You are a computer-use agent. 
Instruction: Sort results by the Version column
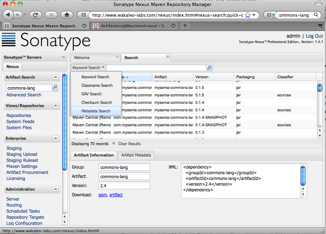(214, 77)
